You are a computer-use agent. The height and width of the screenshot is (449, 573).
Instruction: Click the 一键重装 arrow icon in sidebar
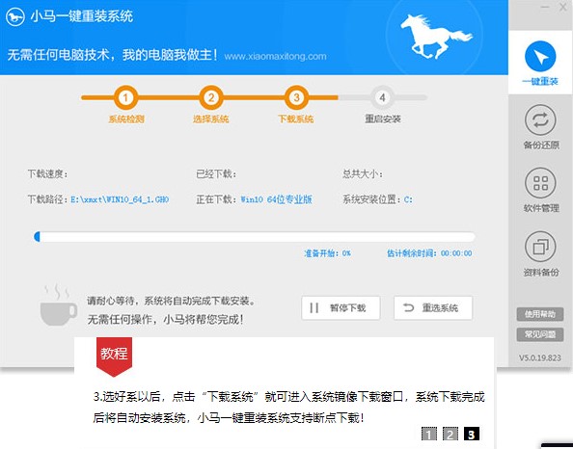540,56
